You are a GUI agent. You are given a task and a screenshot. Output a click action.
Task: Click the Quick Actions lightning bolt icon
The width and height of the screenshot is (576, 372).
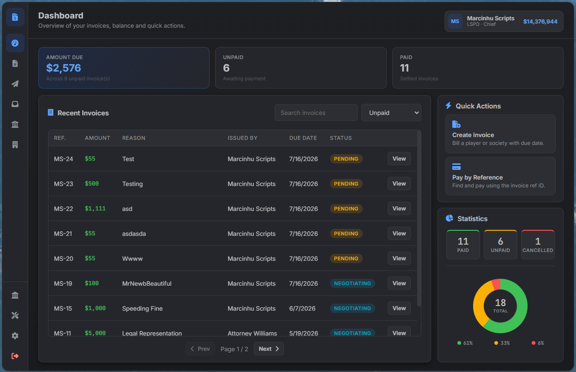pos(449,106)
